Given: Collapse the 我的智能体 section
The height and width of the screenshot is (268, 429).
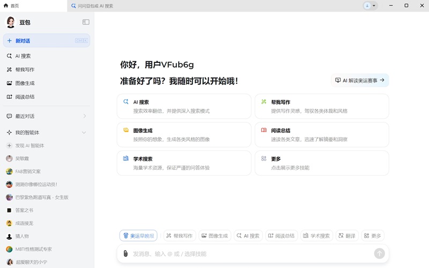Looking at the screenshot, I should pos(84,133).
